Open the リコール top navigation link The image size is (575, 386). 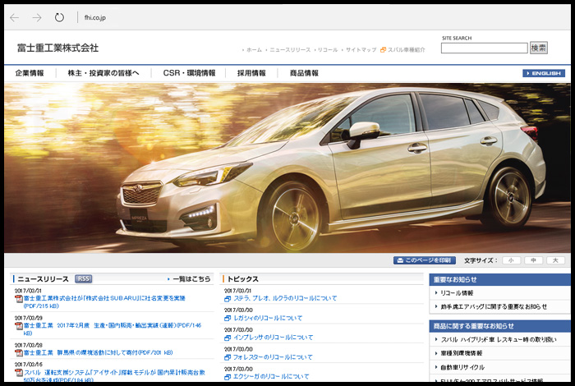tap(328, 50)
